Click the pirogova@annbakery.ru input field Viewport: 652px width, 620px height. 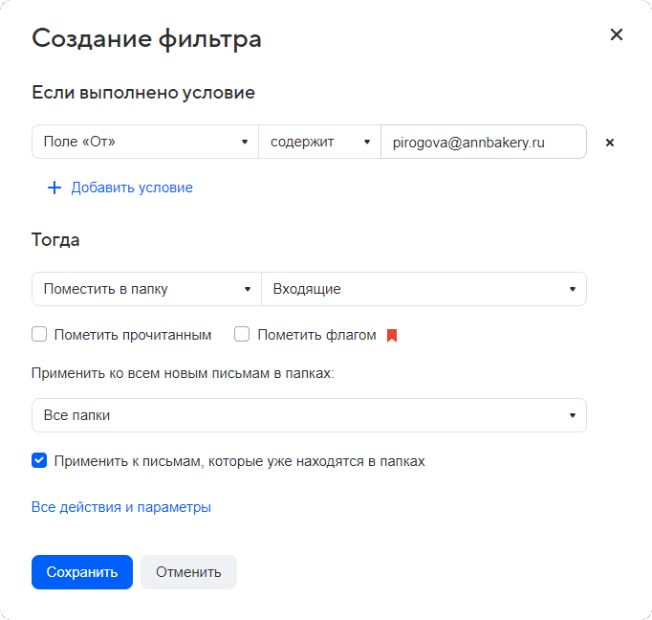[483, 143]
